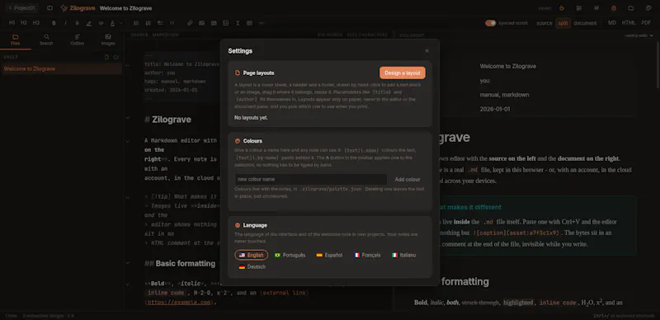The image size is (660, 320).
Task: Create a new note in the vault
Action: 106,57
